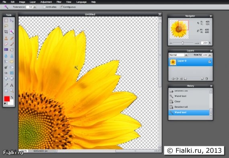Viewport: 229px width, 158px height.
Task: Select the Crop tool
Action: pyautogui.click(x=6, y=32)
